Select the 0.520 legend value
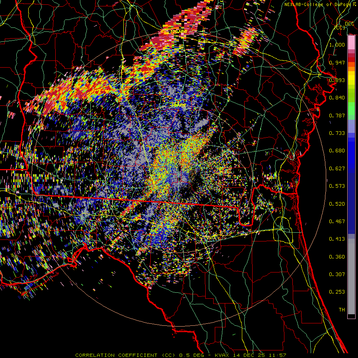Image resolution: width=358 pixels, height=358 pixels. [x=337, y=204]
